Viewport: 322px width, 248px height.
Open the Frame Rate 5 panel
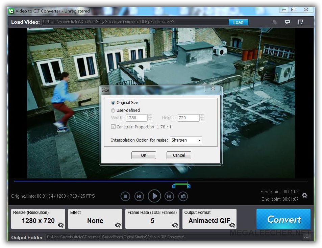pos(152,219)
